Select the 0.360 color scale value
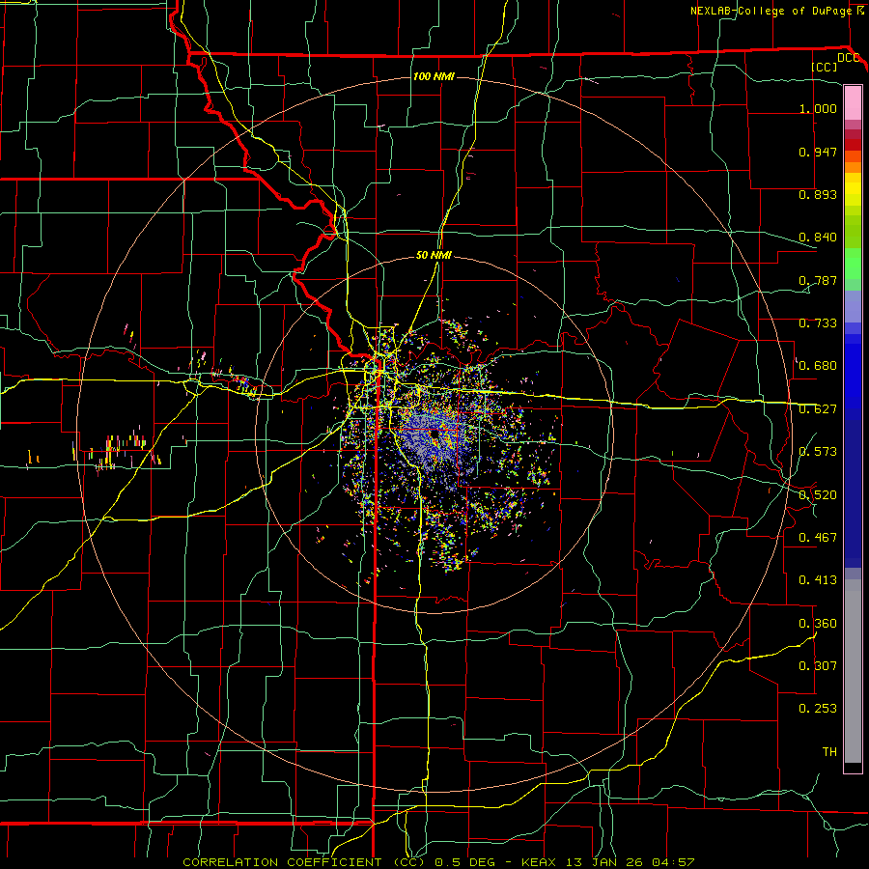The height and width of the screenshot is (869, 869). 818,624
